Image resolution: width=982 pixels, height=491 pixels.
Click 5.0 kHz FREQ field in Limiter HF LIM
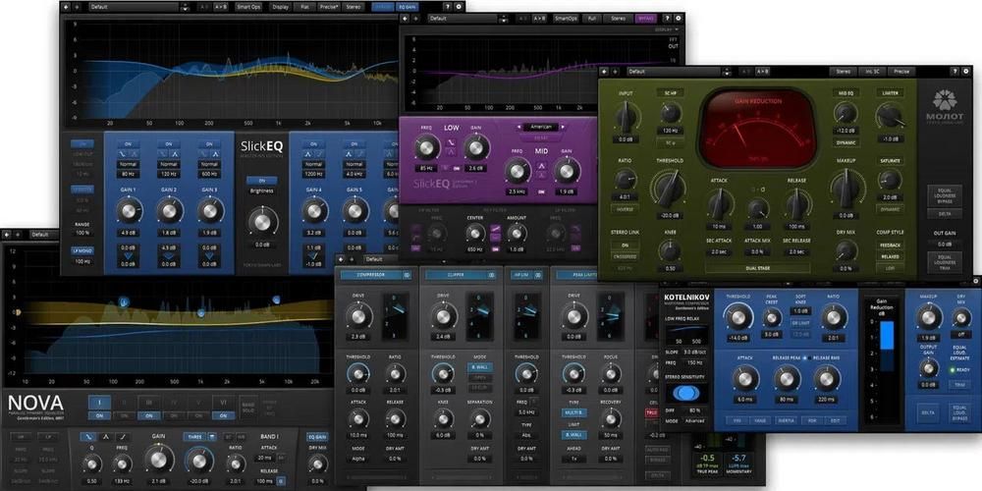click(524, 412)
